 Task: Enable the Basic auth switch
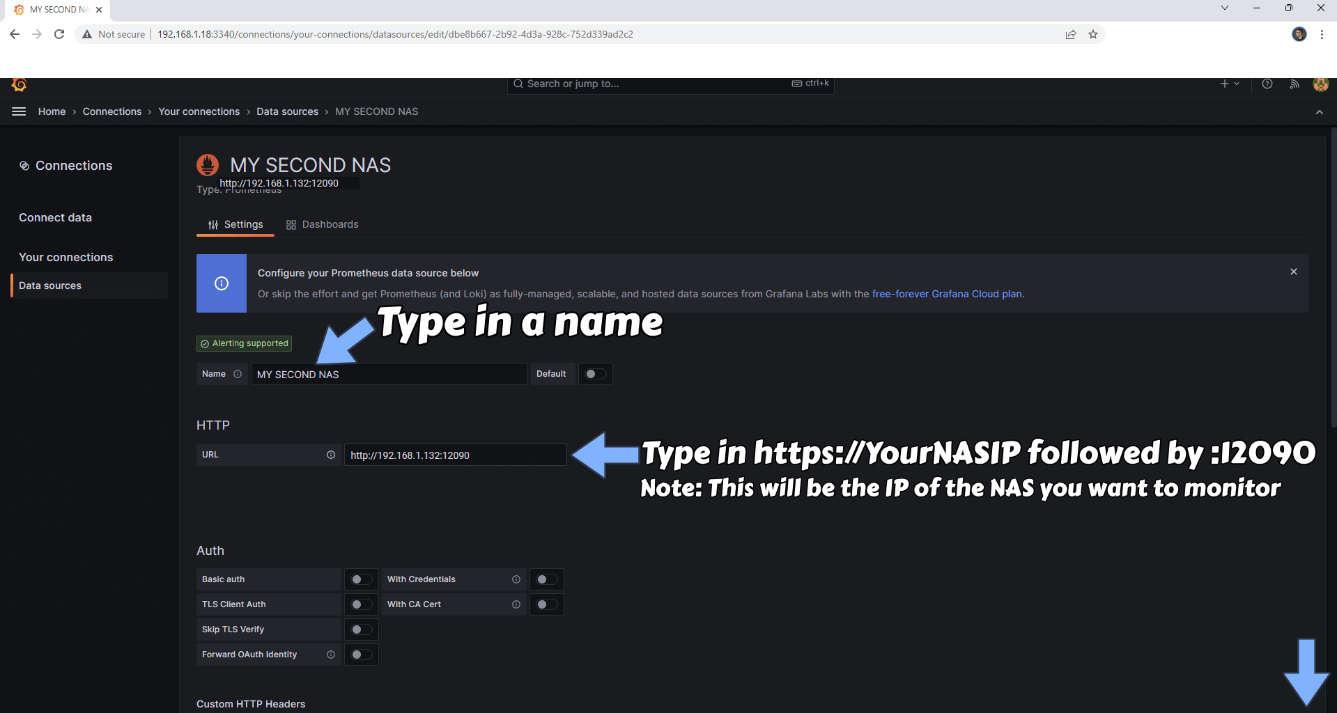click(x=362, y=579)
